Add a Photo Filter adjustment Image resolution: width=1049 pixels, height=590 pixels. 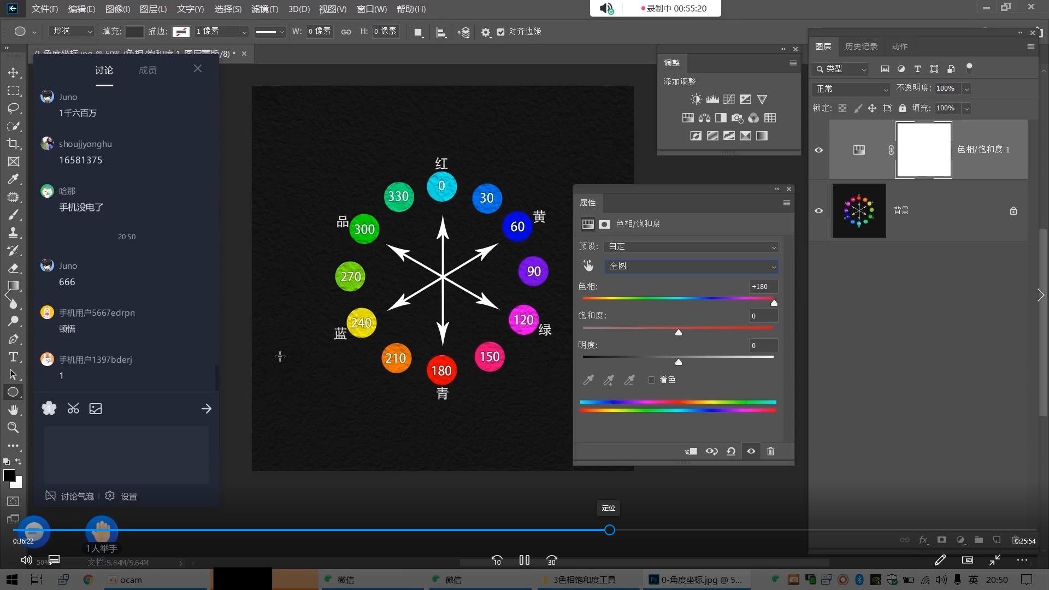[737, 118]
